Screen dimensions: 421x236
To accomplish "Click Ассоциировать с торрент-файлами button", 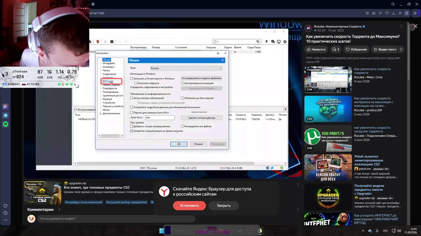I will tap(202, 78).
